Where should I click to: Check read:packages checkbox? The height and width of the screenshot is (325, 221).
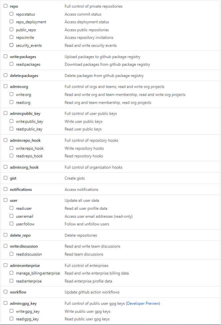(x=11, y=64)
